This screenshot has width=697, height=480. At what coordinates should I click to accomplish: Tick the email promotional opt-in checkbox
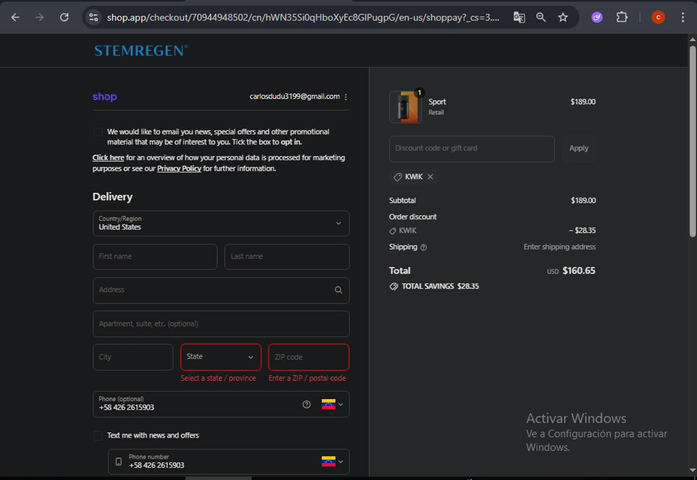98,132
